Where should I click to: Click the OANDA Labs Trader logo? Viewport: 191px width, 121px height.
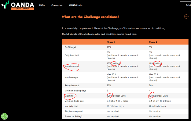click(18, 5)
